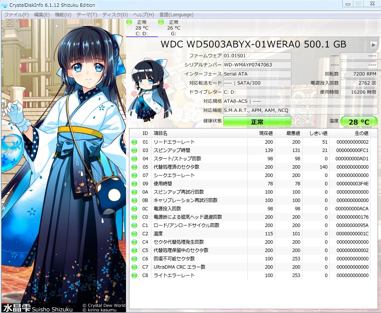Click the 項目名 column header
The height and width of the screenshot is (313, 381).
[199, 133]
